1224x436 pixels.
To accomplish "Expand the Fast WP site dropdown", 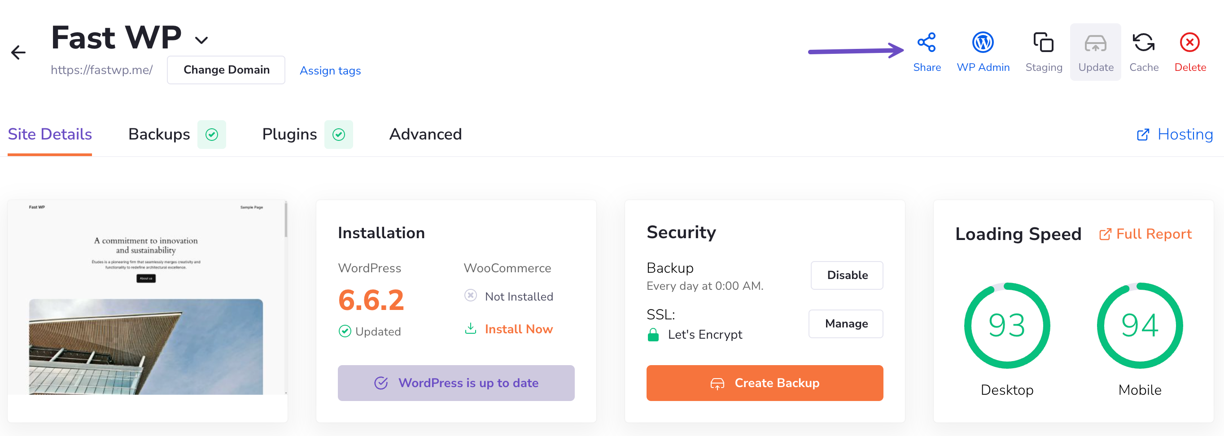I will coord(201,40).
